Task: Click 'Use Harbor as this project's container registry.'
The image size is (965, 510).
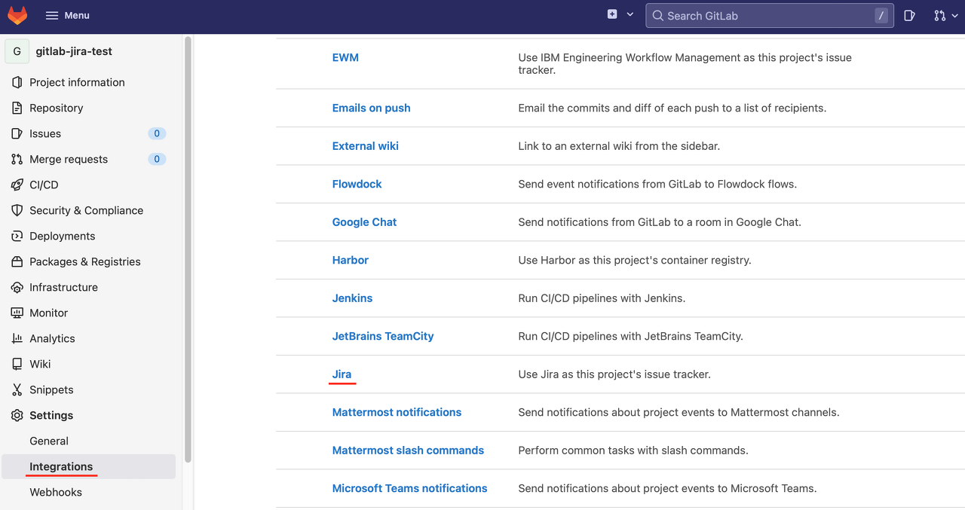Action: point(635,260)
